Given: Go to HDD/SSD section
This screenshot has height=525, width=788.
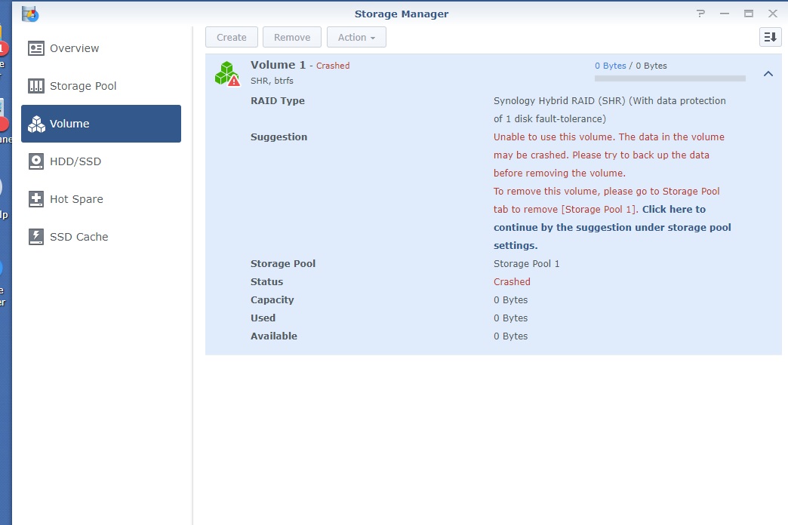Looking at the screenshot, I should (x=101, y=161).
